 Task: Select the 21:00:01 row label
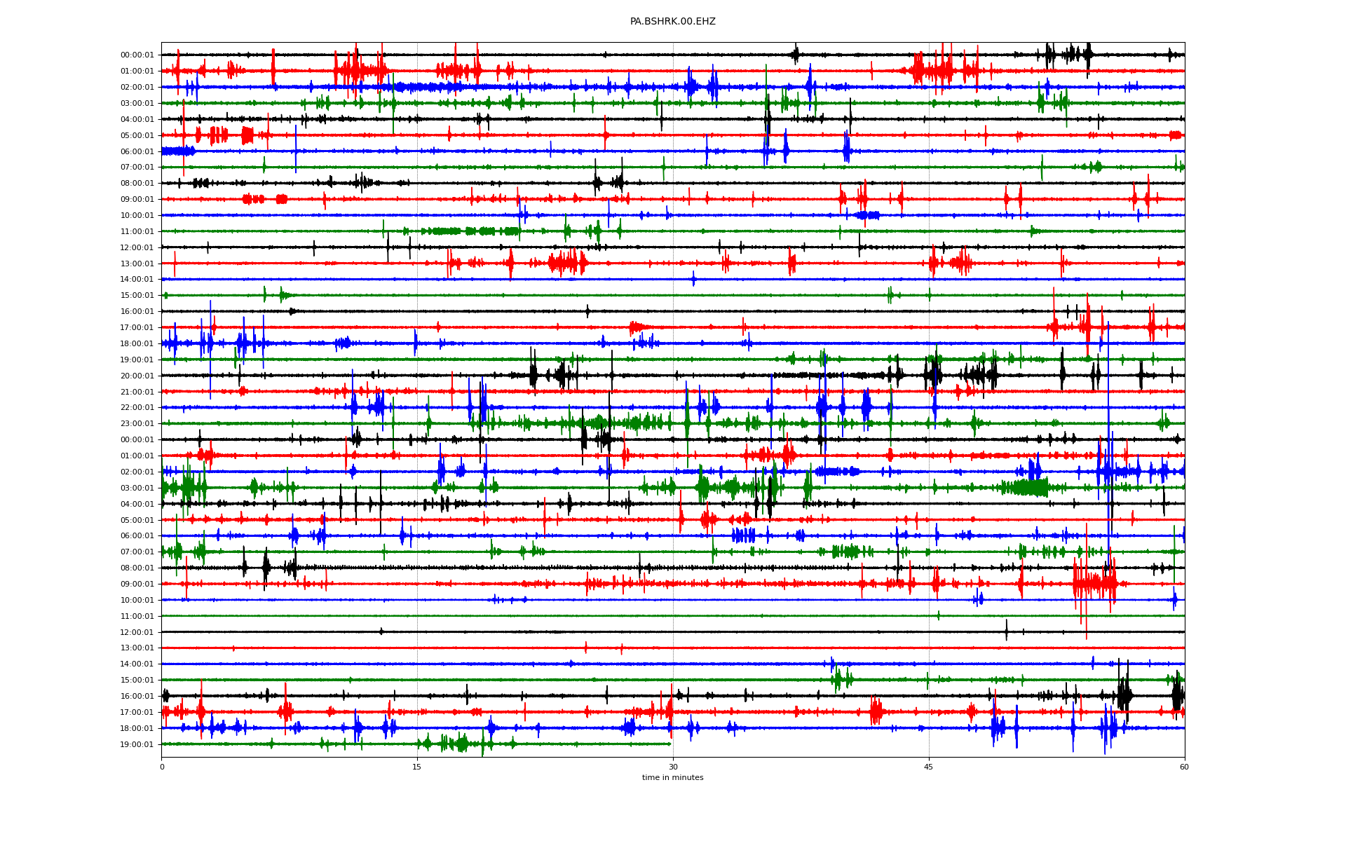137,392
